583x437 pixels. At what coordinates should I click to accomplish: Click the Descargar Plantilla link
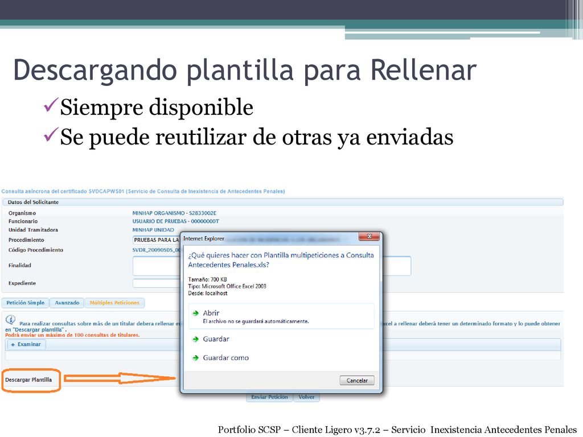point(28,380)
